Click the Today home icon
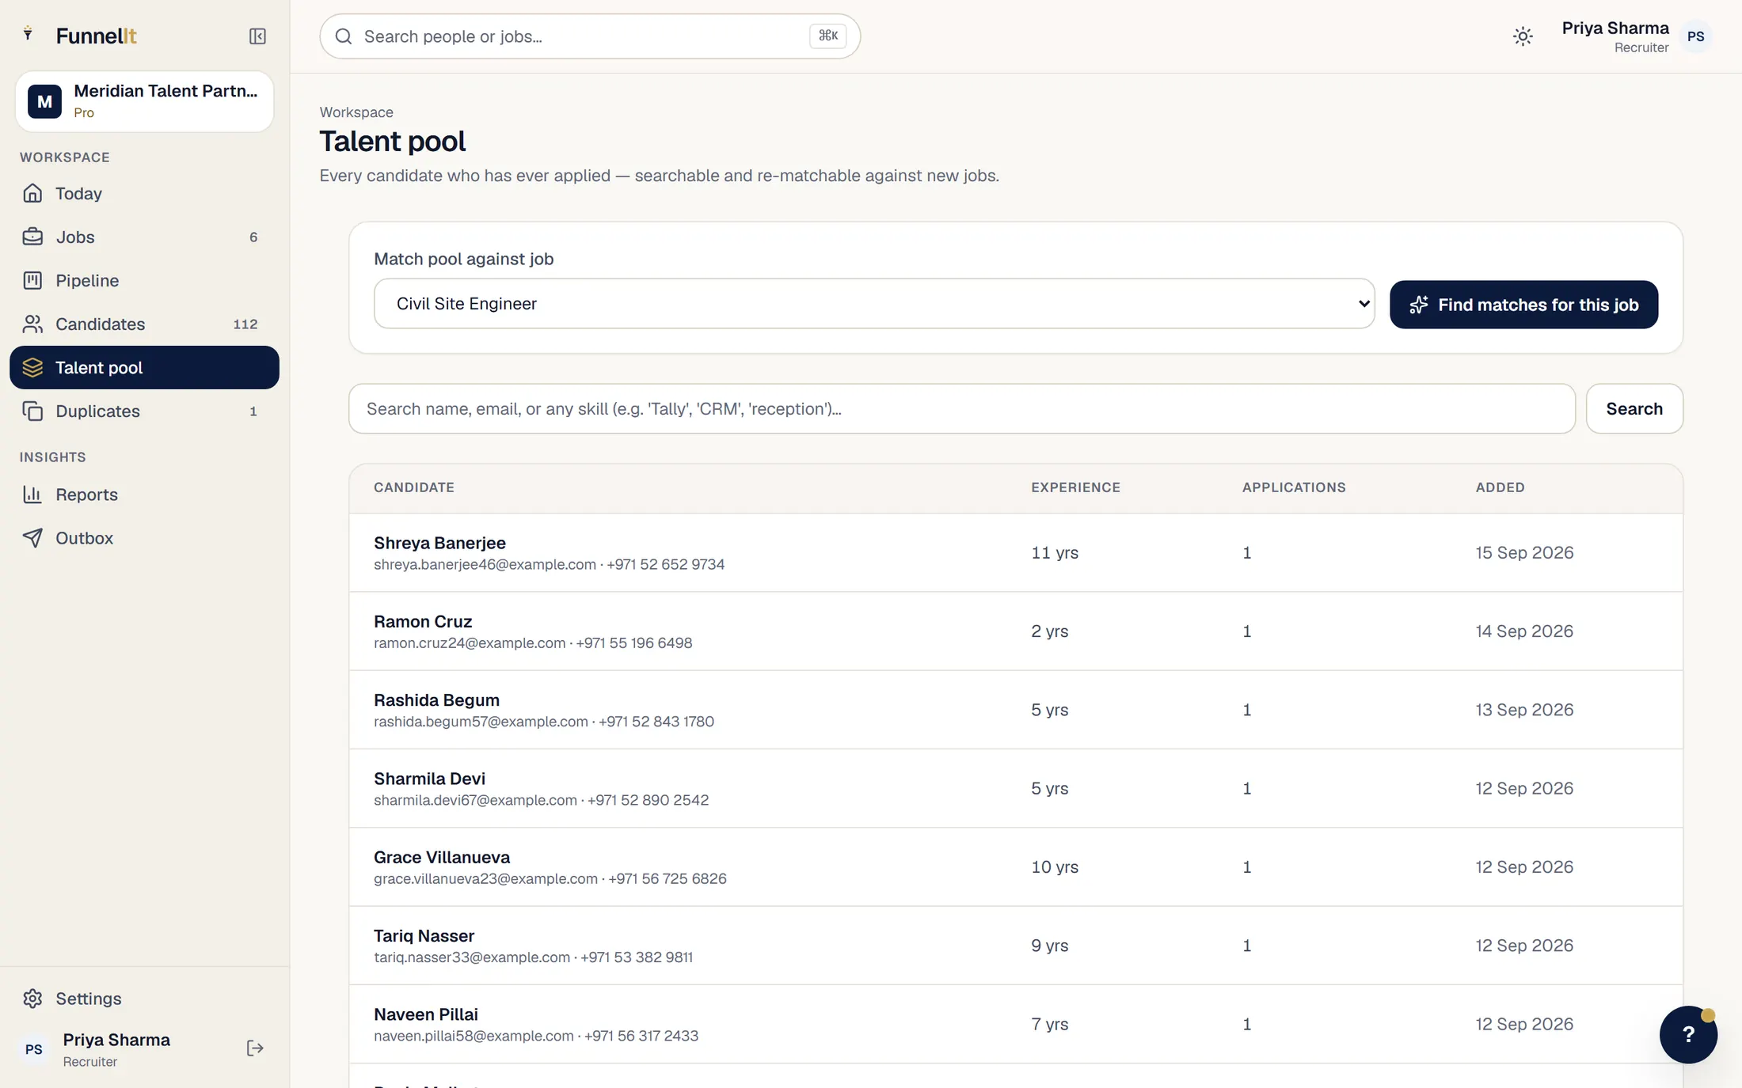Screen dimensions: 1742x1088 [32, 193]
